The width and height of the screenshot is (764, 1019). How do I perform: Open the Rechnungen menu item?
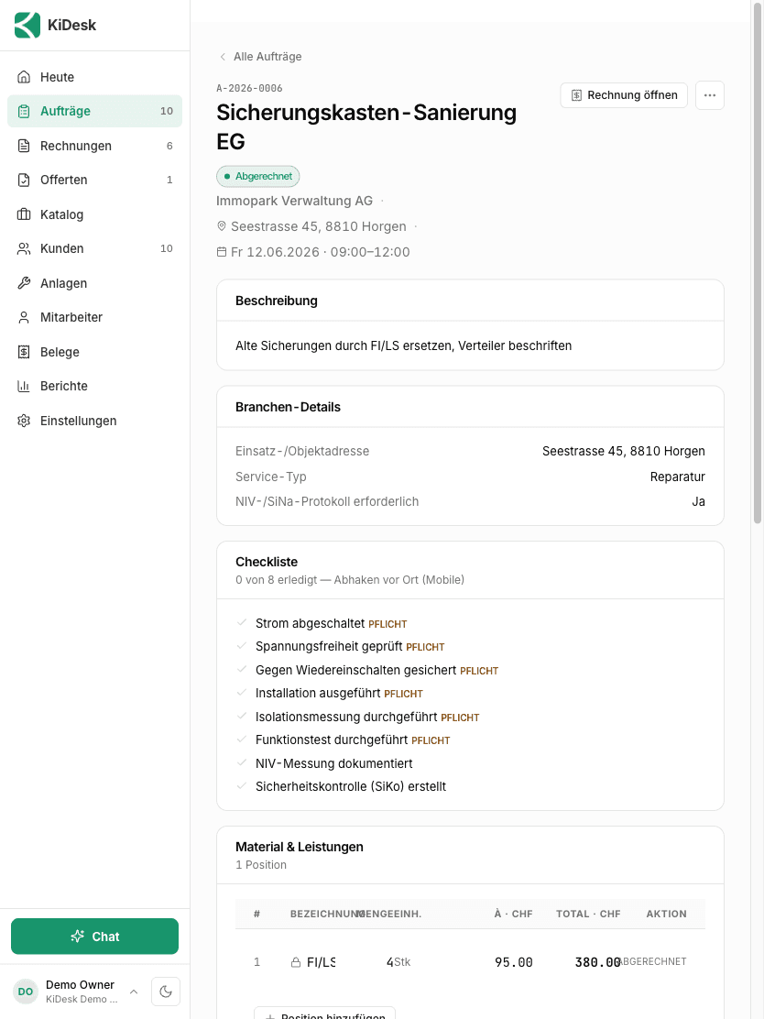pyautogui.click(x=95, y=146)
